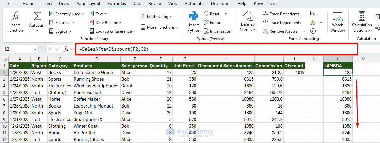Open the File tab
Image resolution: width=380 pixels, height=143 pixels.
click(x=10, y=4)
